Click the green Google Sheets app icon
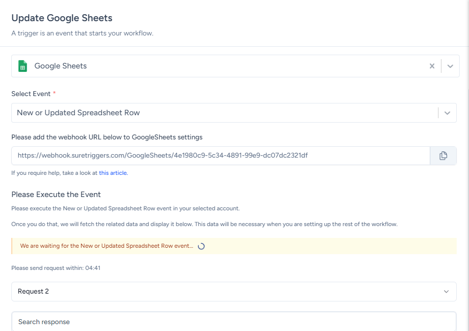 23,66
